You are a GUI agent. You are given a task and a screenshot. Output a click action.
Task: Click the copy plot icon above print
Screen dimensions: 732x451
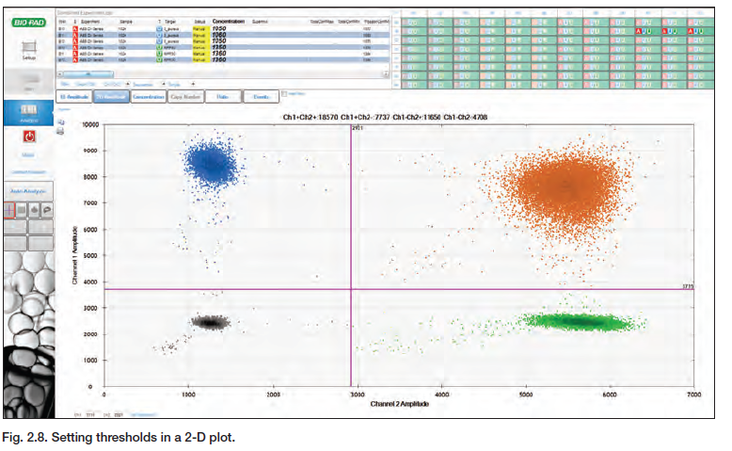(x=61, y=122)
